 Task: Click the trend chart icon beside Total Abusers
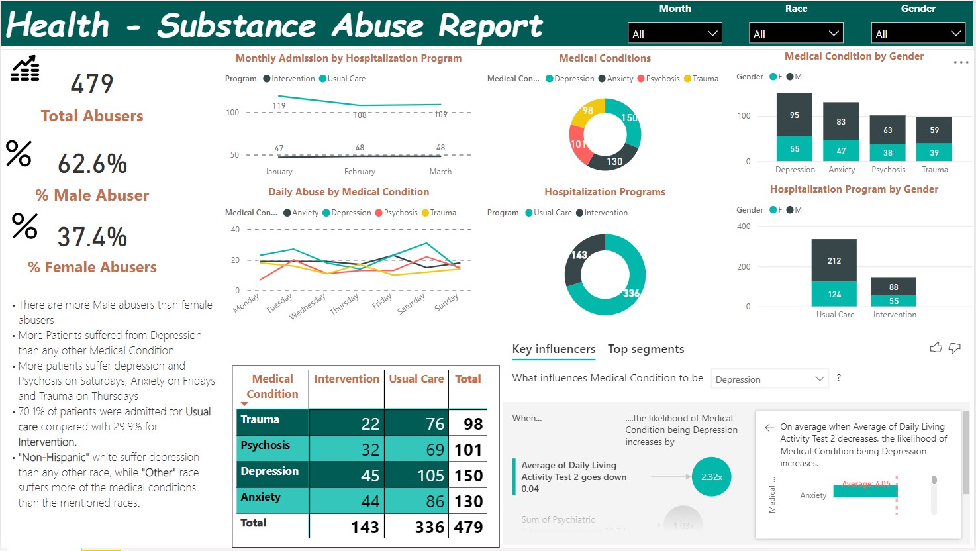pyautogui.click(x=25, y=69)
